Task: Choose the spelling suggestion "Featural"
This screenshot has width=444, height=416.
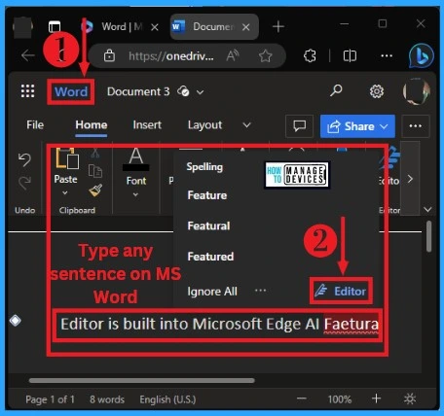Action: (208, 225)
